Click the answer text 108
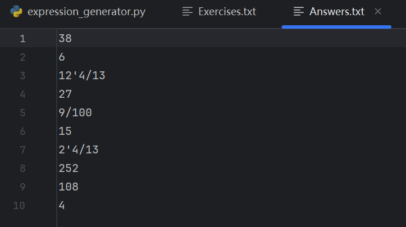Screen dimensions: 406x227 click(68, 187)
